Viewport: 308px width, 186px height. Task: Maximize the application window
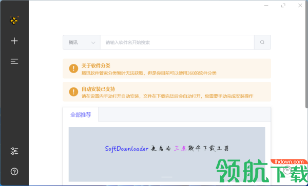coord(283,6)
